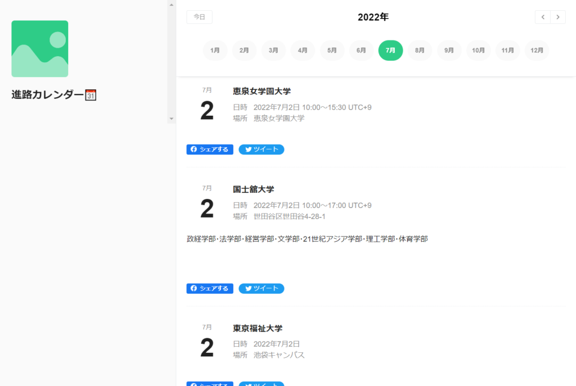Click the 2022年7月2日 10:00～17:00 UTC+9 text
Screen dimensions: 576x386
pyautogui.click(x=313, y=206)
